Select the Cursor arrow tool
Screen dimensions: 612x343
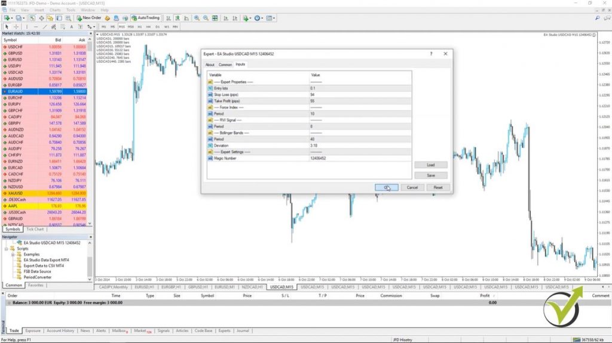pyautogui.click(x=6, y=27)
